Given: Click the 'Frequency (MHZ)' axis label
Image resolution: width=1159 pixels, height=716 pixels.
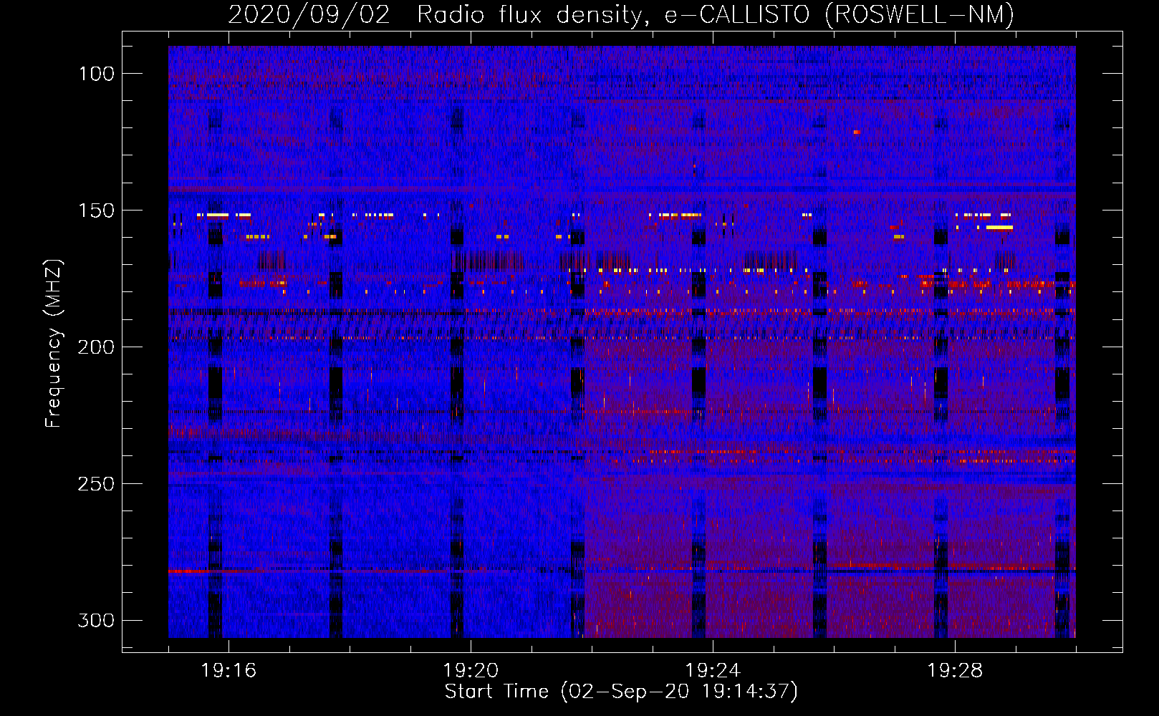Looking at the screenshot, I should click(54, 343).
